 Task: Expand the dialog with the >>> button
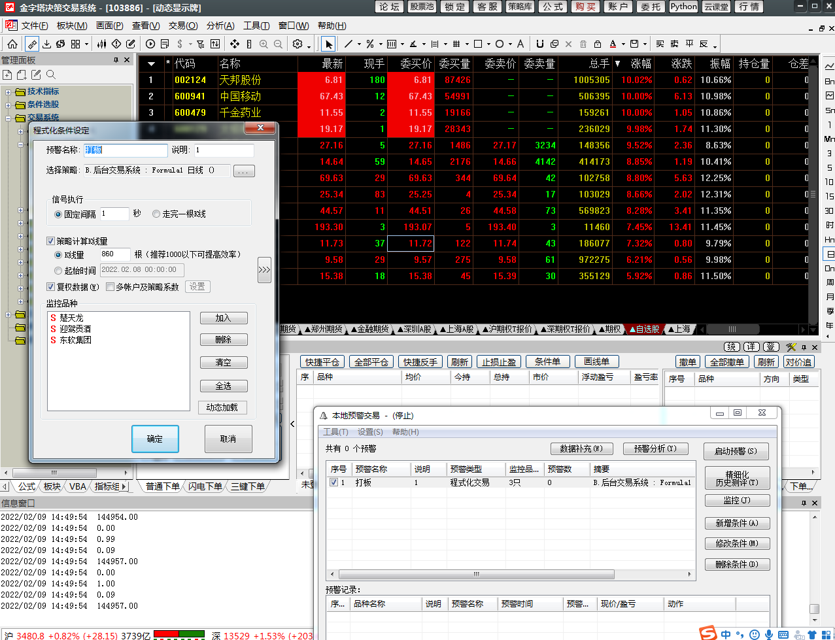coord(264,269)
